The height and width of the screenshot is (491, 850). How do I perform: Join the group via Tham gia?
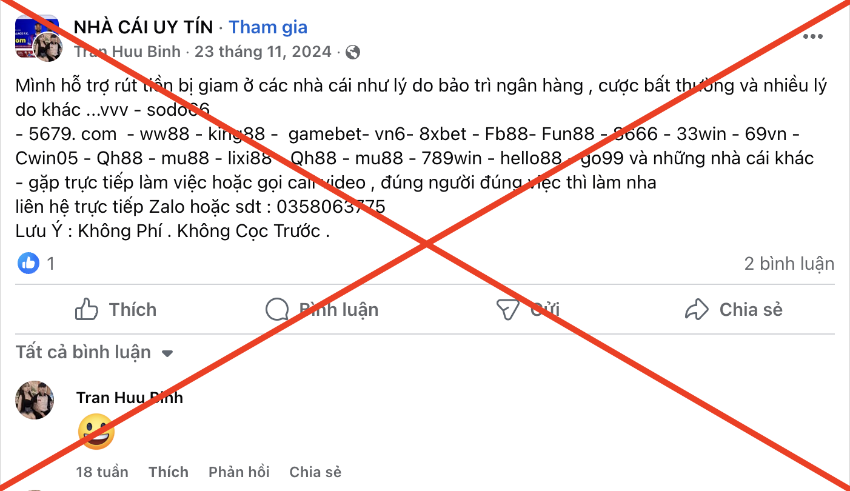(x=268, y=27)
